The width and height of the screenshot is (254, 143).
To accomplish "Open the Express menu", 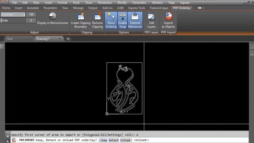I will tap(185, 3).
